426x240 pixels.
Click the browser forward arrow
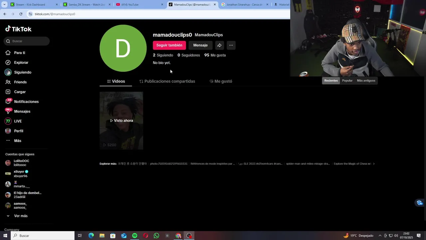13,14
